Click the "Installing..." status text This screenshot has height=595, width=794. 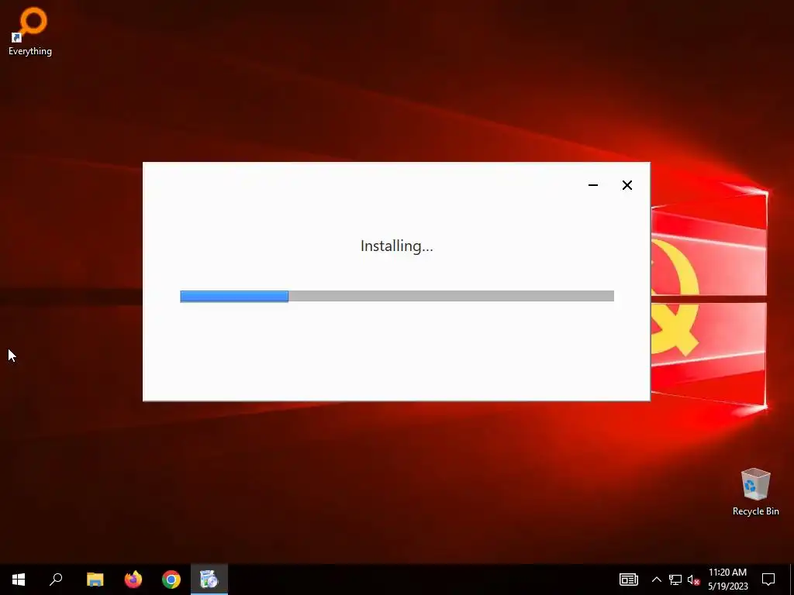pos(396,246)
